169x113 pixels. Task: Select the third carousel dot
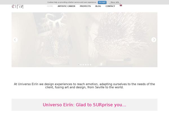[x=83, y=65]
